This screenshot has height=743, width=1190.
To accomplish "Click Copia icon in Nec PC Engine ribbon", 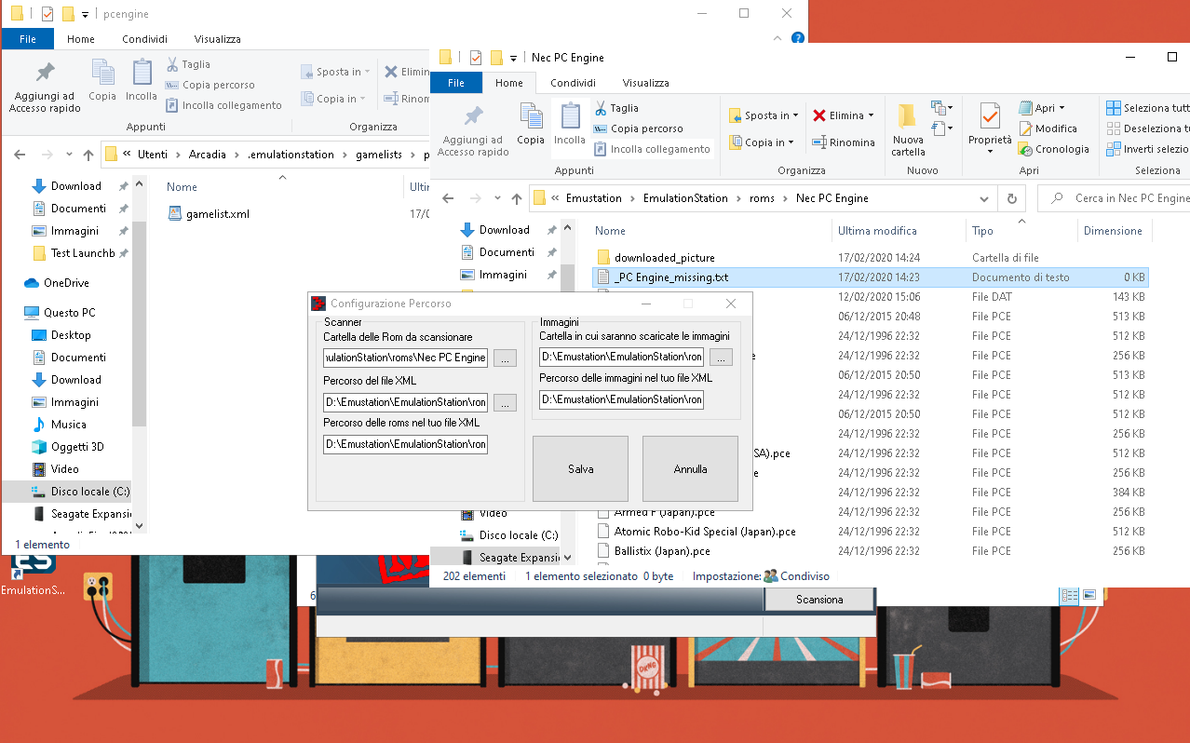I will click(x=531, y=124).
